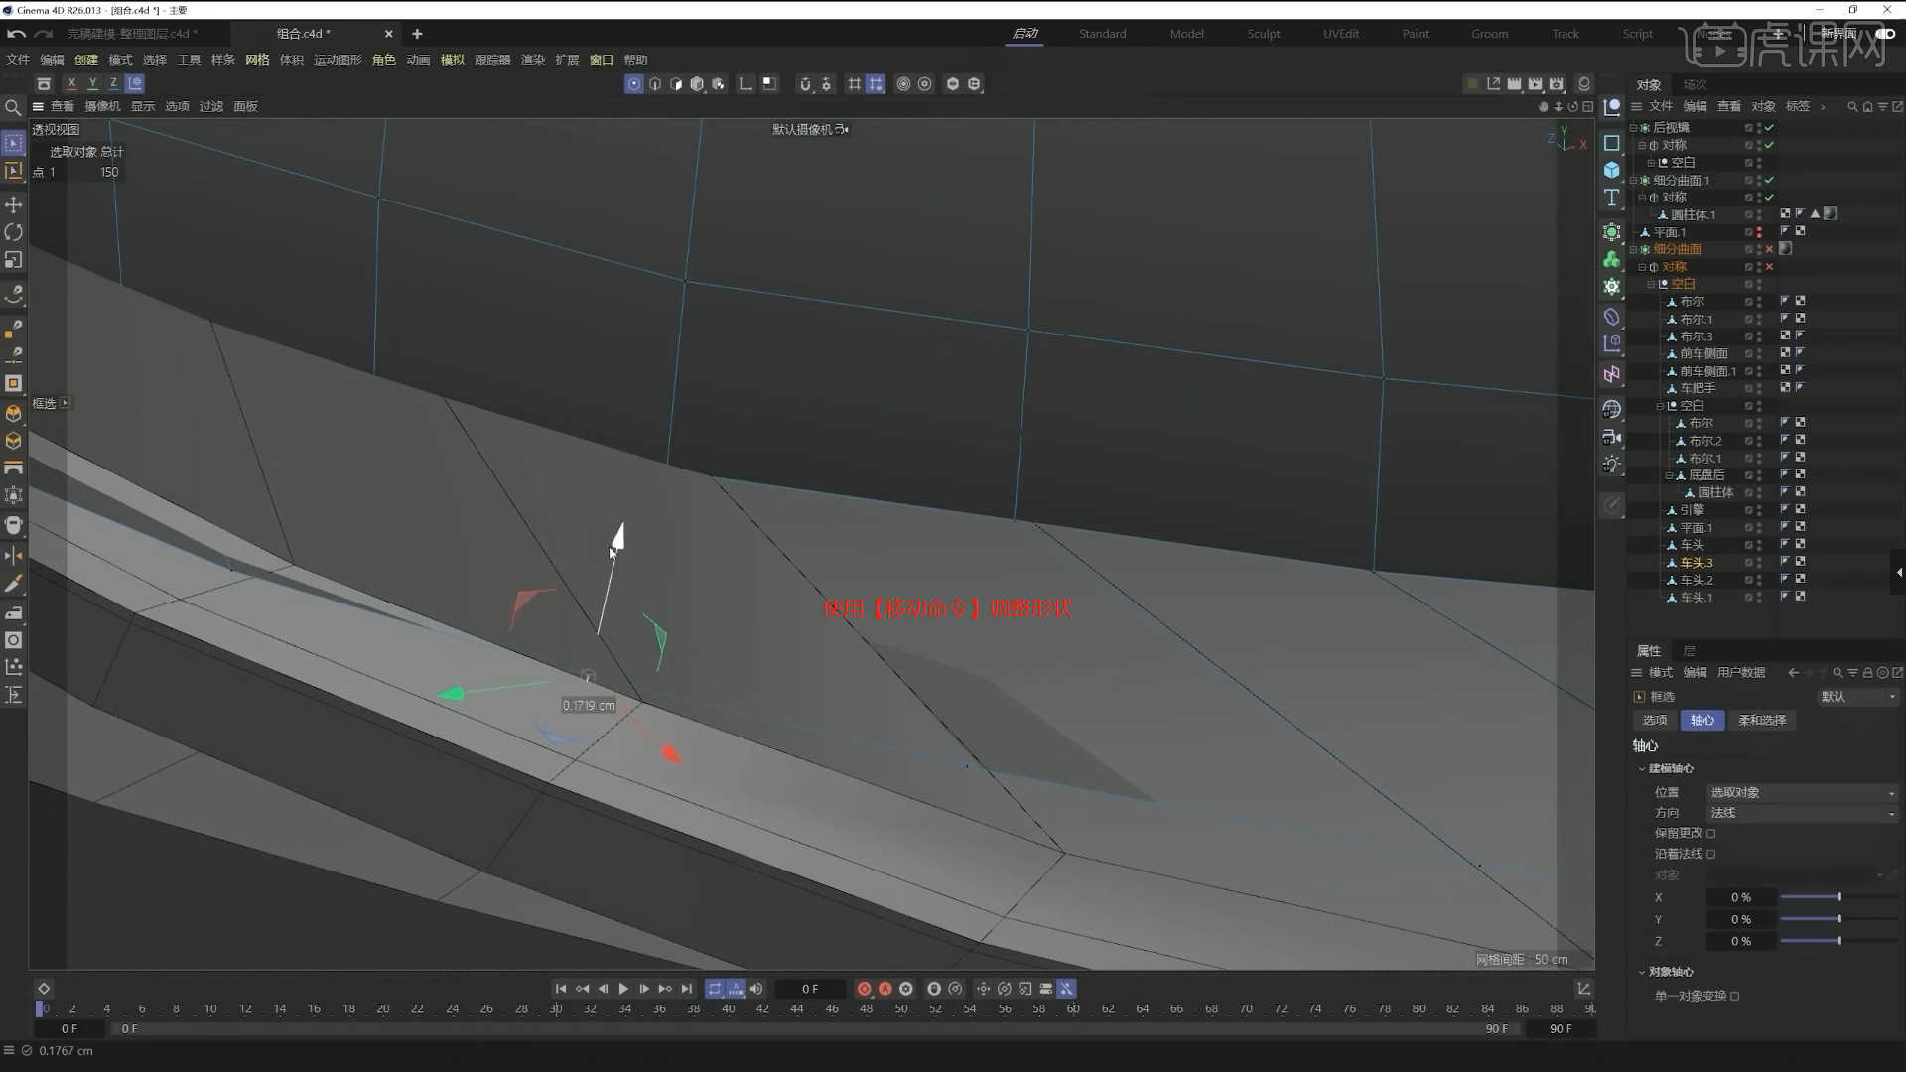Viewport: 1906px width, 1072px height.
Task: Click the autokeying button in timeline
Action: tap(885, 989)
